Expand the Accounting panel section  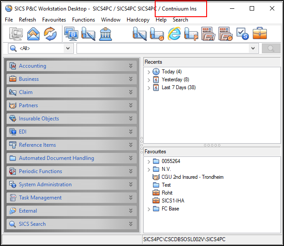(x=131, y=66)
